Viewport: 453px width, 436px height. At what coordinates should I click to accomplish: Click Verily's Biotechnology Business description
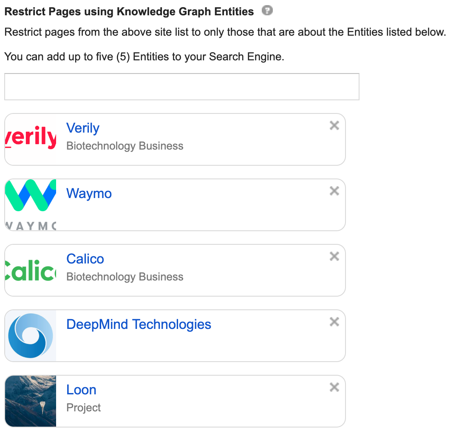[125, 146]
